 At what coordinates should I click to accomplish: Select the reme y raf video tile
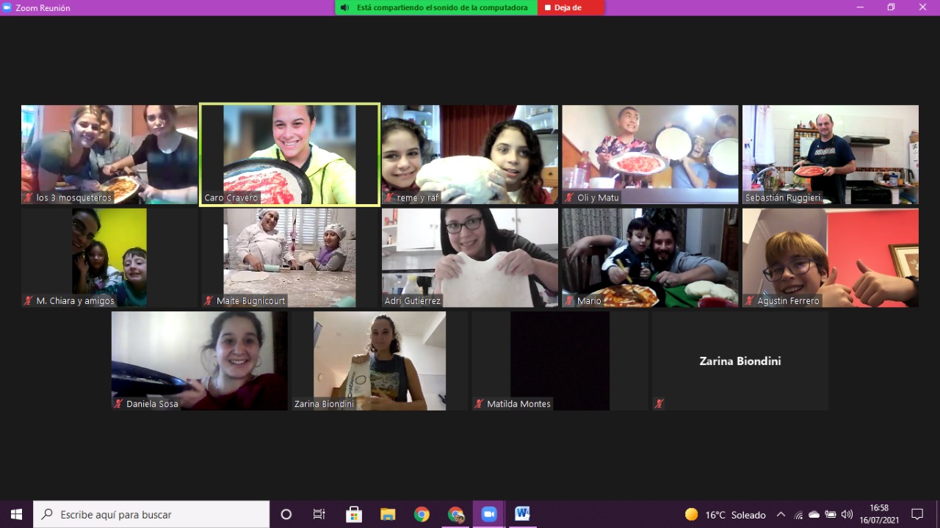(470, 154)
